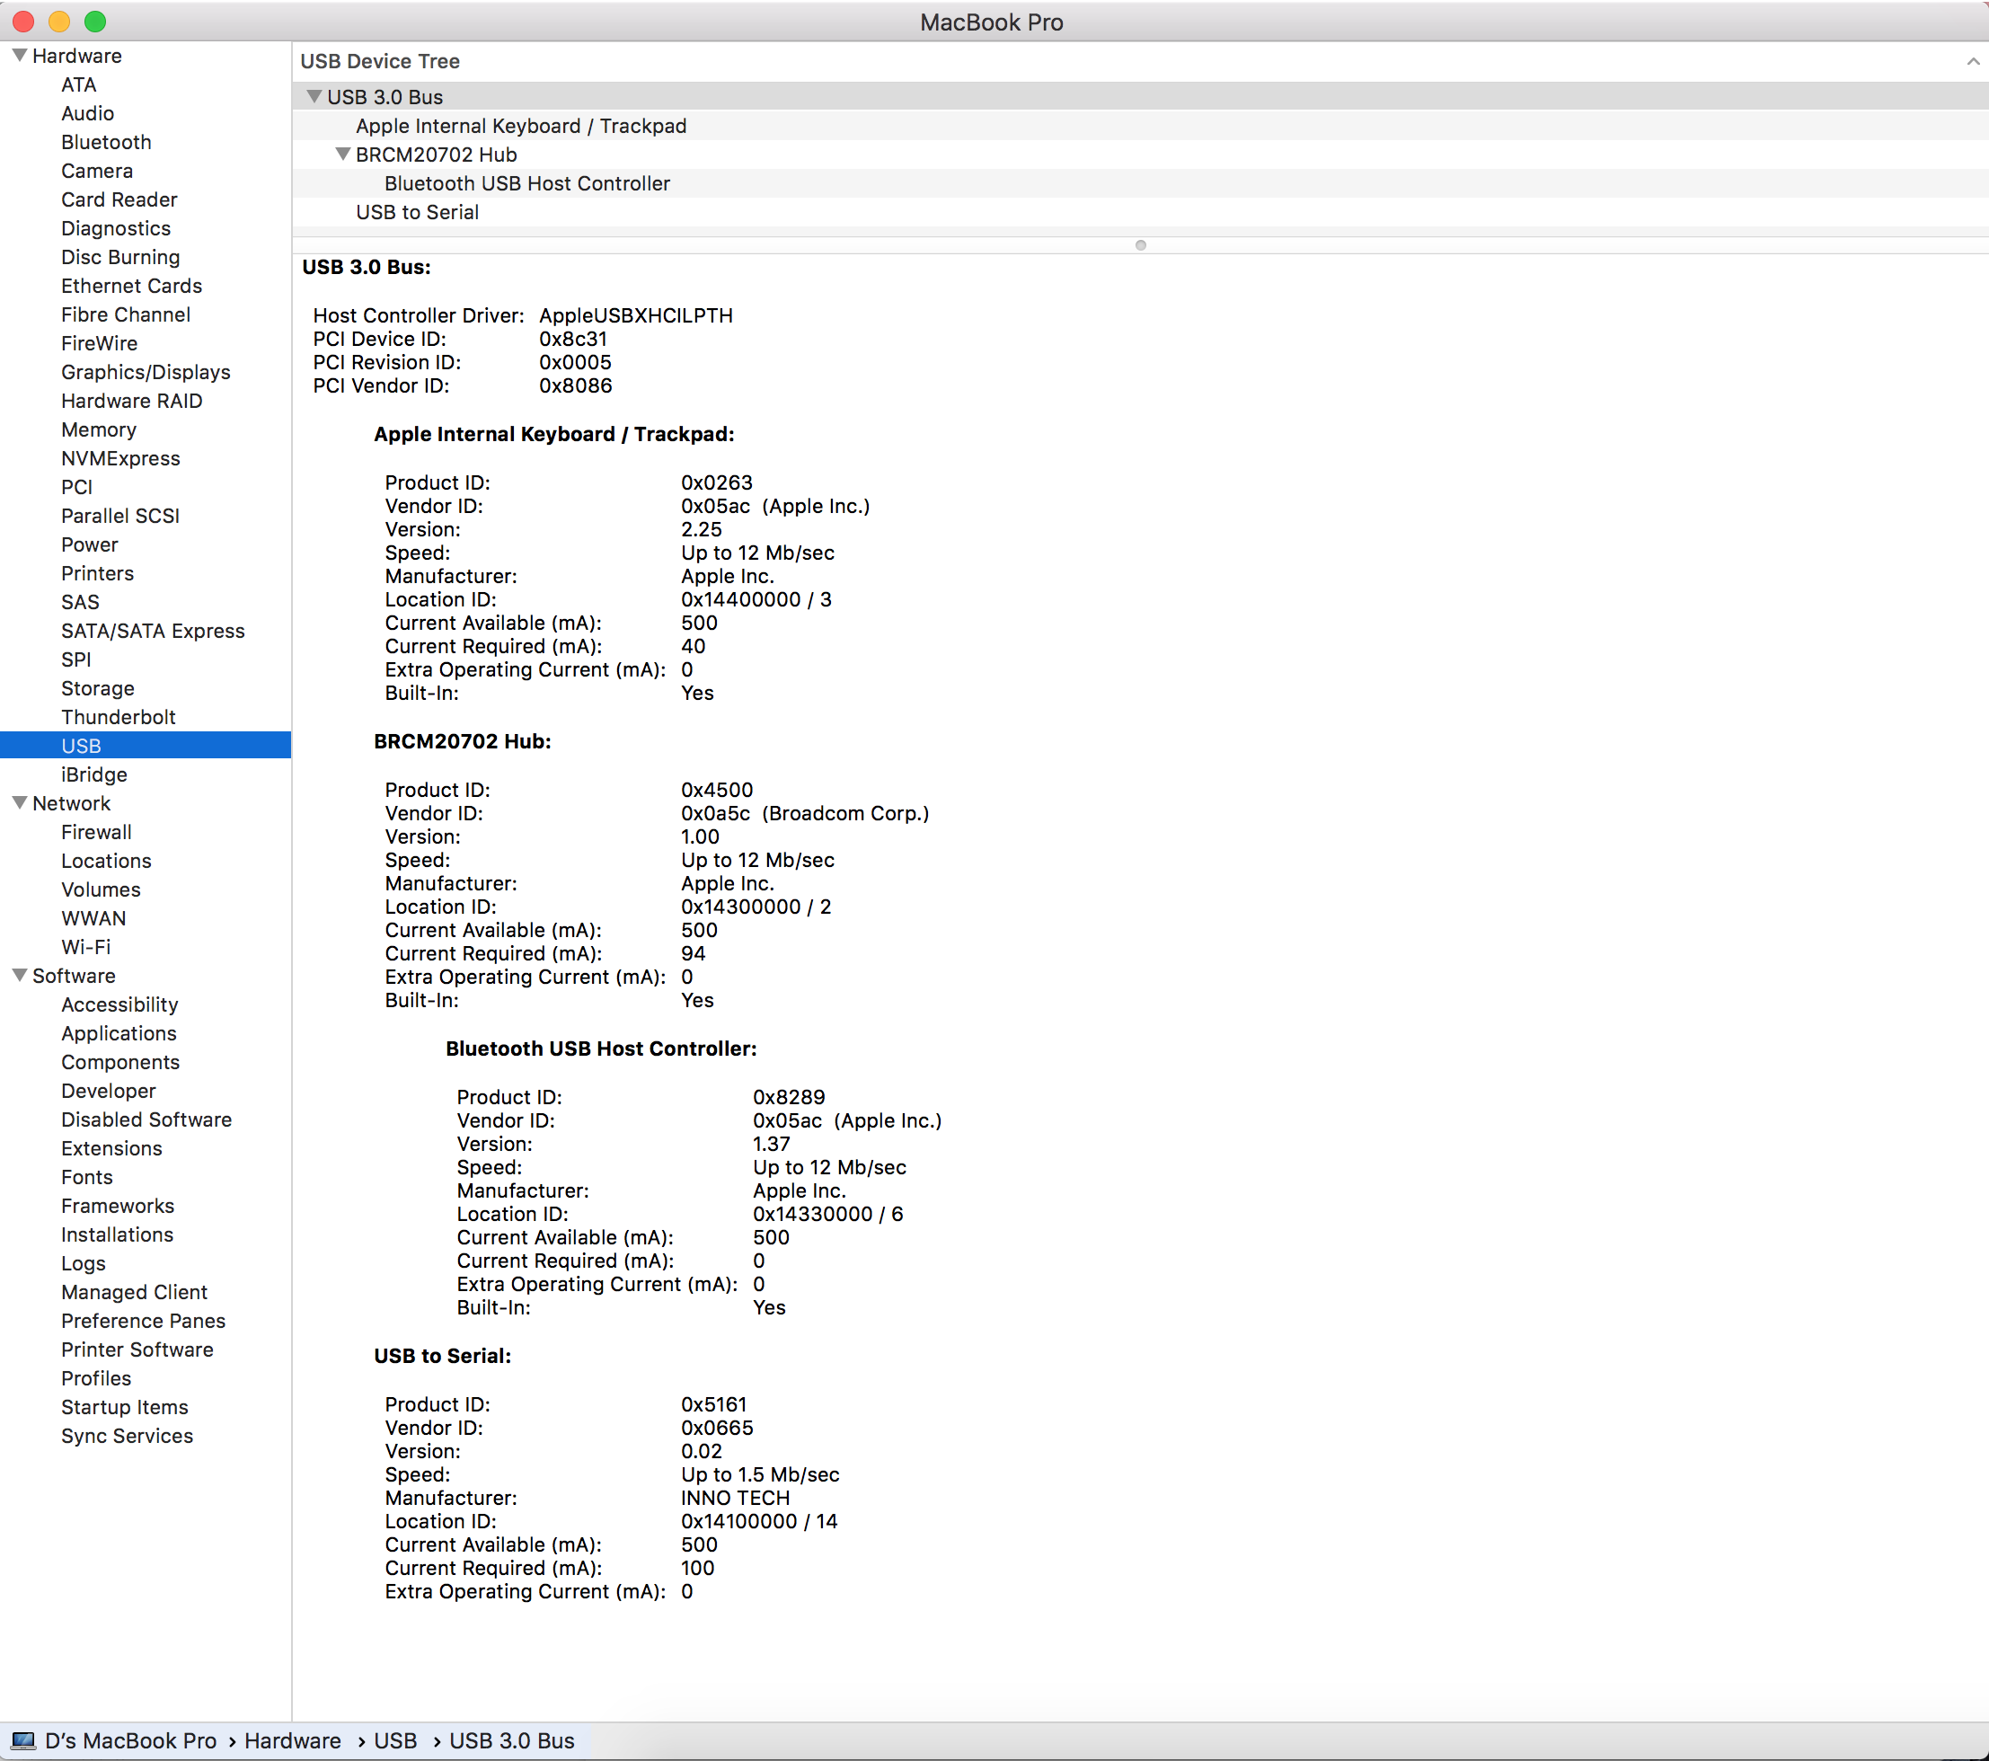Select the Thunderbolt hardware category
The image size is (1989, 1761).
click(x=114, y=717)
